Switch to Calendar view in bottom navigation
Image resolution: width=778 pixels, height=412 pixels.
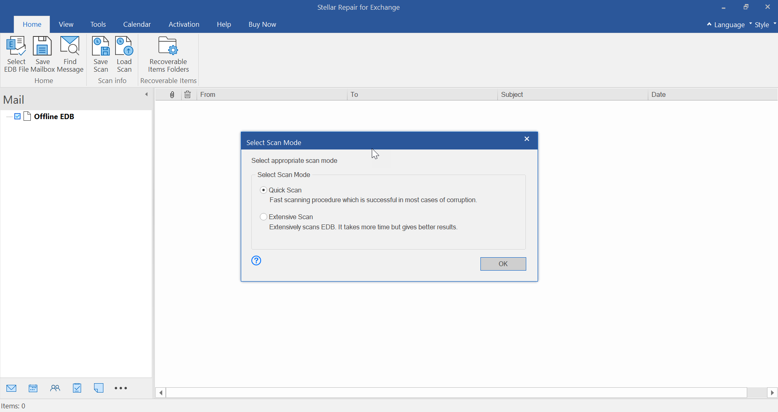point(33,388)
